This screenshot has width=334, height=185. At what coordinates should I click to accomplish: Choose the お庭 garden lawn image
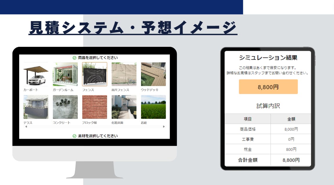tap(153, 107)
